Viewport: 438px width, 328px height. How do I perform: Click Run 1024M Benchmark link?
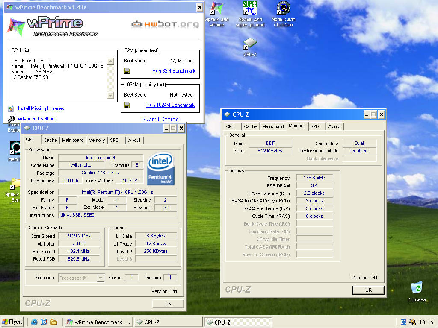pyautogui.click(x=170, y=105)
